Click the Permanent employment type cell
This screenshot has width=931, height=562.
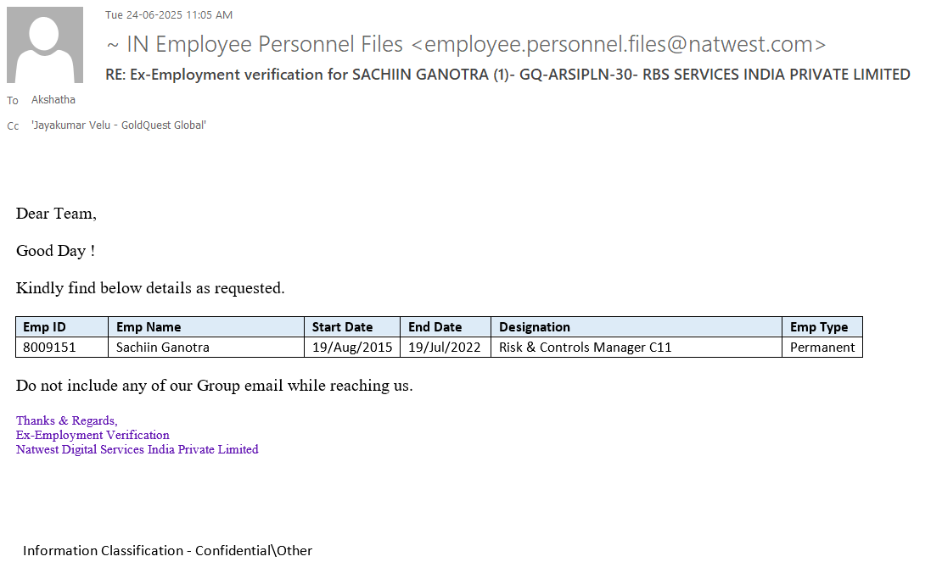pyautogui.click(x=822, y=348)
